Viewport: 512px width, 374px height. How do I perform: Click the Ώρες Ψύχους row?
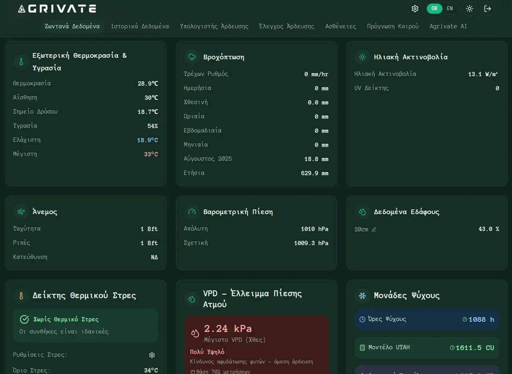(427, 319)
